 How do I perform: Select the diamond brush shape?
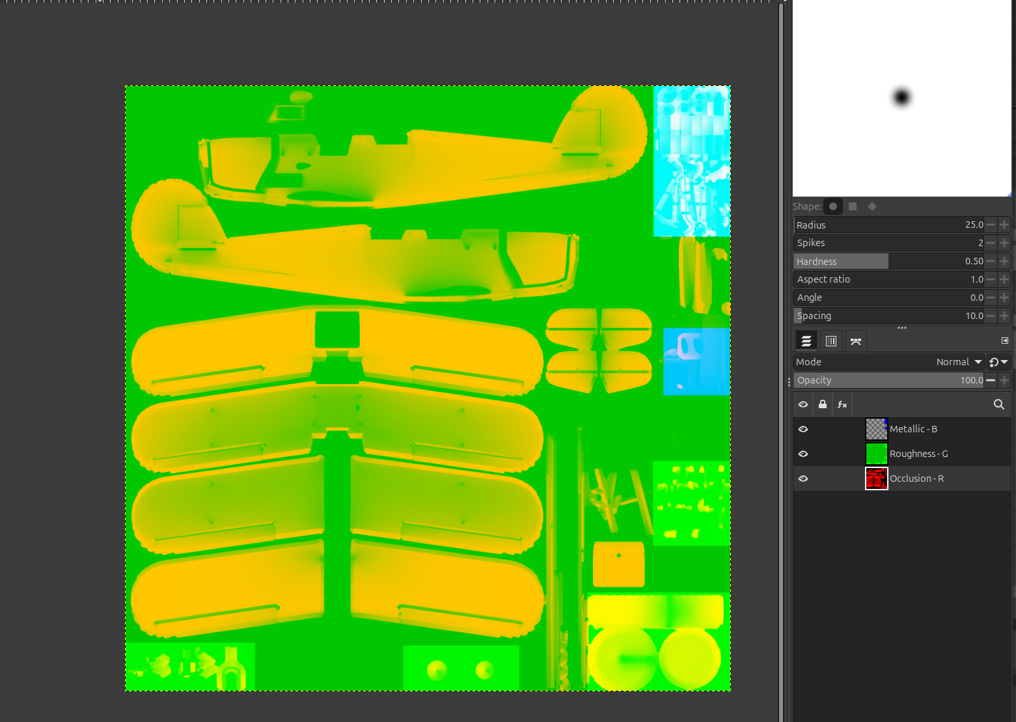point(872,206)
